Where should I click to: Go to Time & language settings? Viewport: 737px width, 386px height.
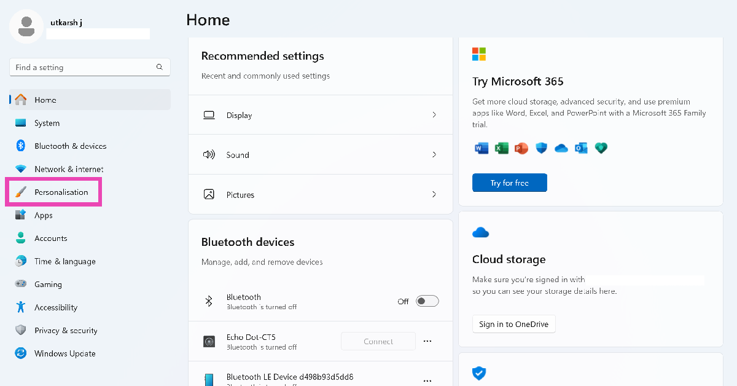[64, 261]
